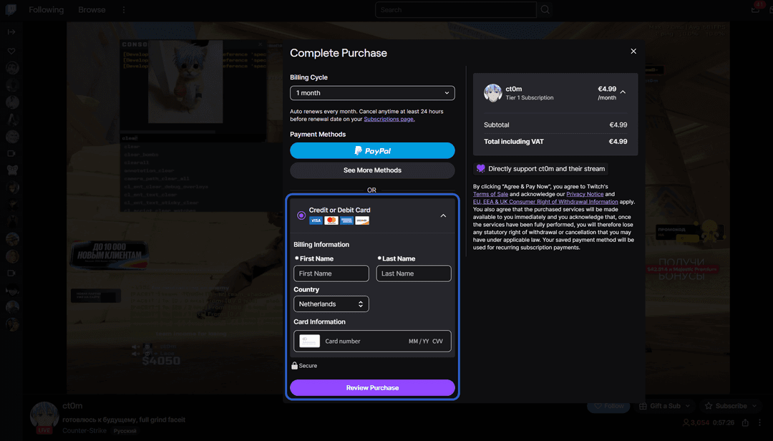Collapse the ct0m subscription summary chevron
The width and height of the screenshot is (773, 441).
pos(623,92)
